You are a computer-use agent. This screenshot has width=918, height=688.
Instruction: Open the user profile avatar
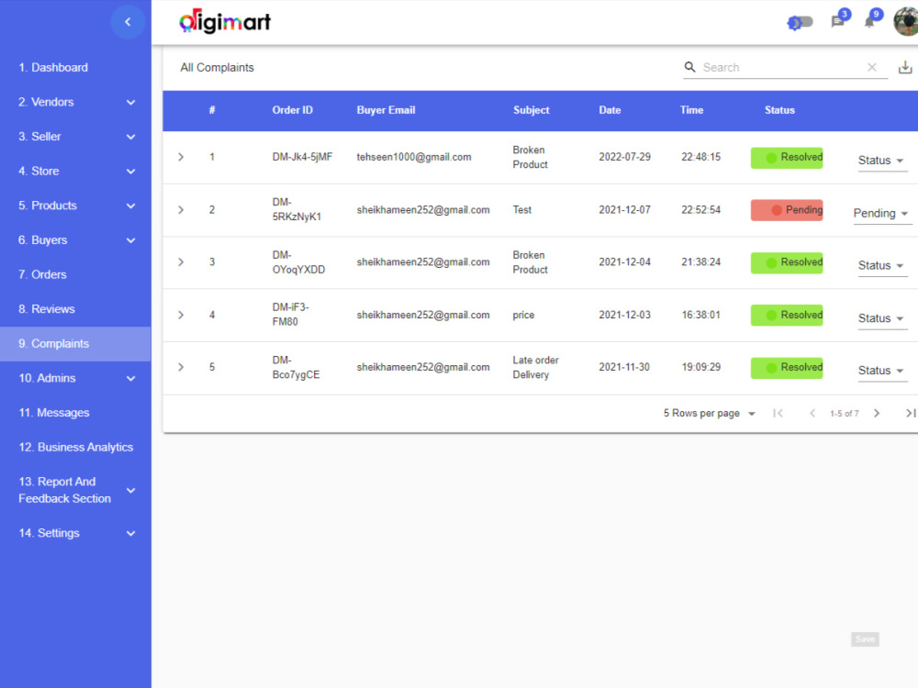906,22
